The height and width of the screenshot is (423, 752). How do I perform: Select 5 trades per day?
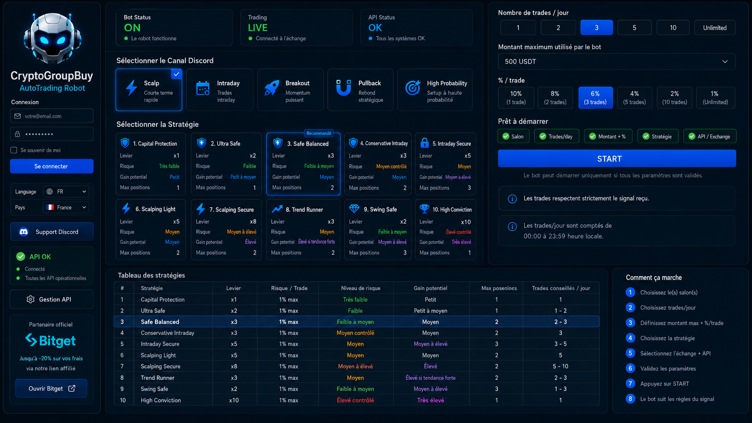click(x=634, y=27)
